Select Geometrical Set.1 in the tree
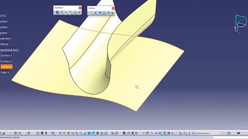The image size is (248, 139). click(9, 50)
